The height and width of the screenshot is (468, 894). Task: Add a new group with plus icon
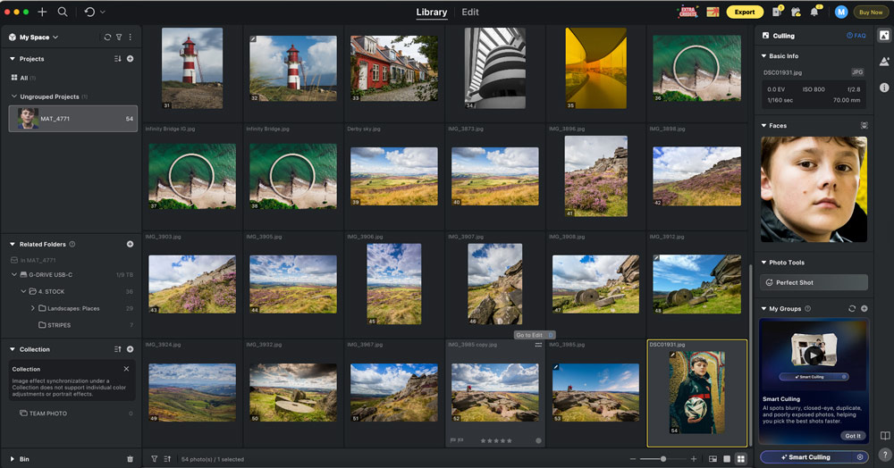coord(864,308)
